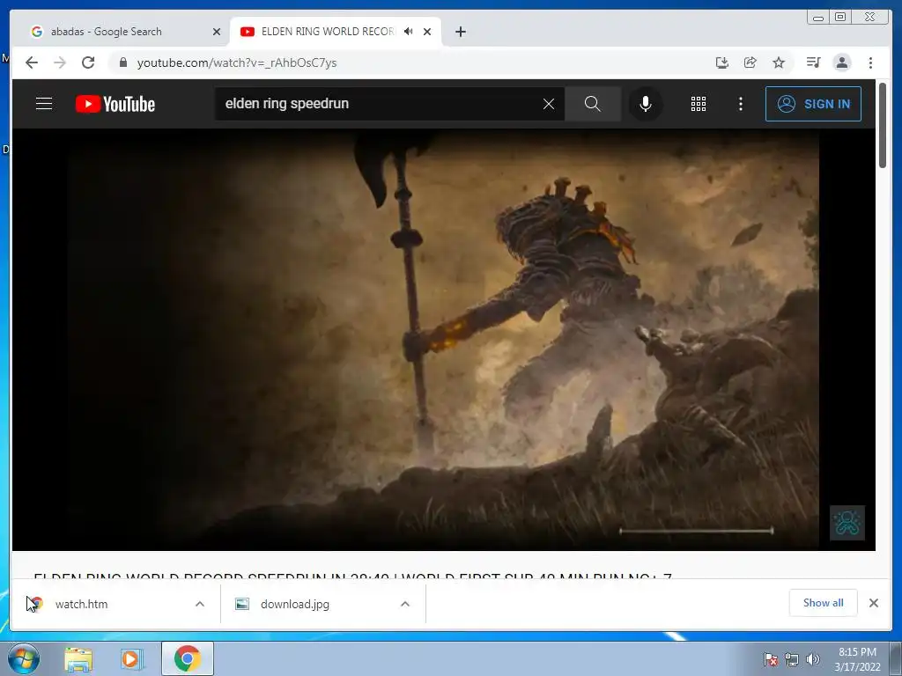Image resolution: width=902 pixels, height=676 pixels.
Task: Click the channel watermark in video corner
Action: point(847,523)
